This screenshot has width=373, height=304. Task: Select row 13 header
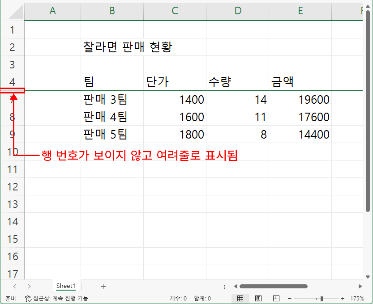coord(12,204)
